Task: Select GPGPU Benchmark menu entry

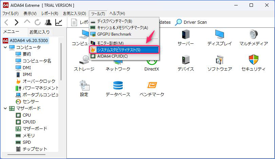Action: pos(124,34)
